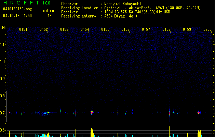Click the 1.0 kHz axis label
The width and height of the screenshot is (215, 137).
pos(3,62)
